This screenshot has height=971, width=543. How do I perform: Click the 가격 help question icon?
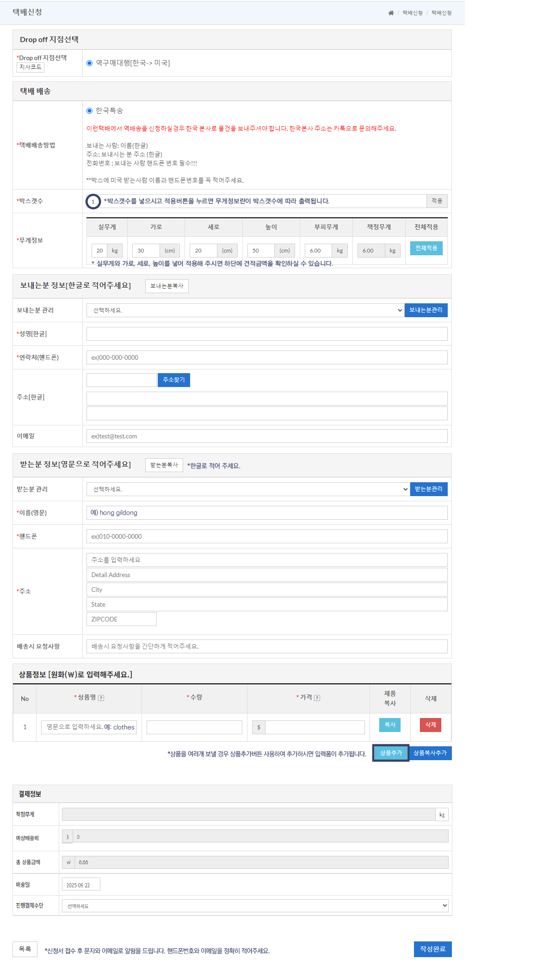317,698
